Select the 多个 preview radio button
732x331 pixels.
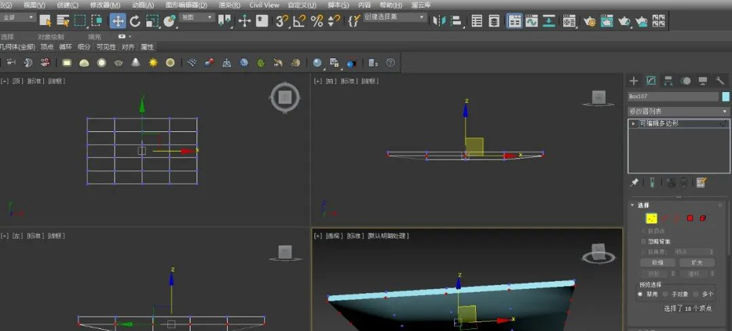[696, 294]
